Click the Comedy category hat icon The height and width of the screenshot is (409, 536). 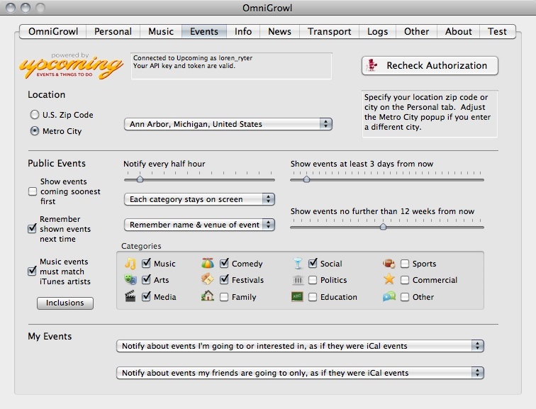click(208, 263)
